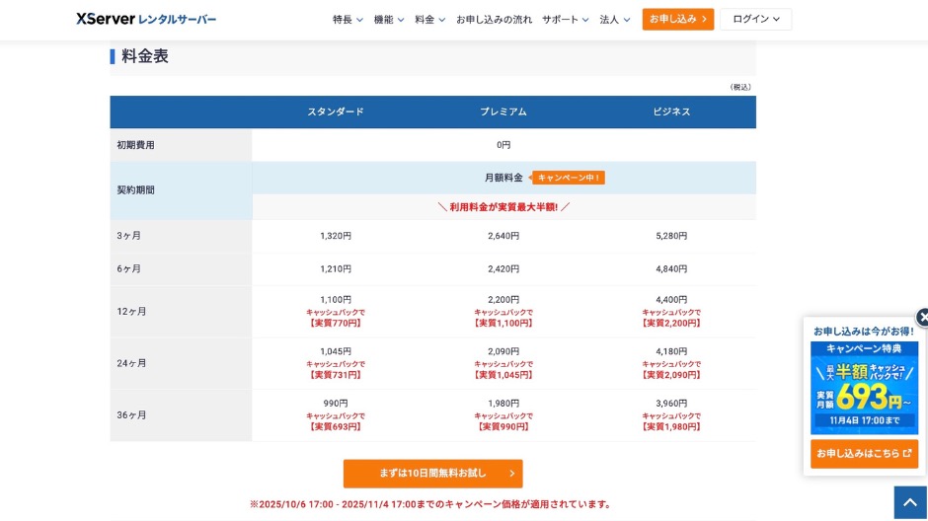Click the XServer レンタルサーバー logo
Viewport: 928px width, 521px height.
click(146, 19)
